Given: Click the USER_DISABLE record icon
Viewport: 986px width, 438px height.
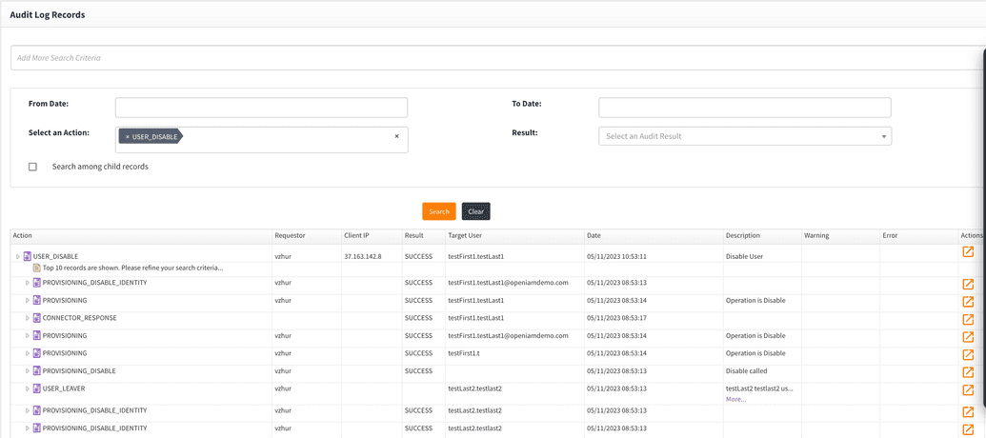Looking at the screenshot, I should [28, 256].
